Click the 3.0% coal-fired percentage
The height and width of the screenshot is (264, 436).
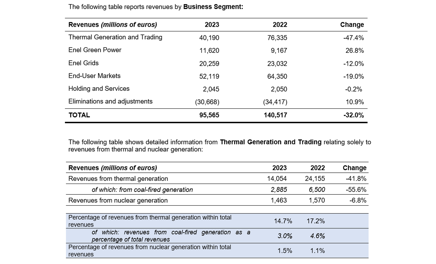(285, 236)
